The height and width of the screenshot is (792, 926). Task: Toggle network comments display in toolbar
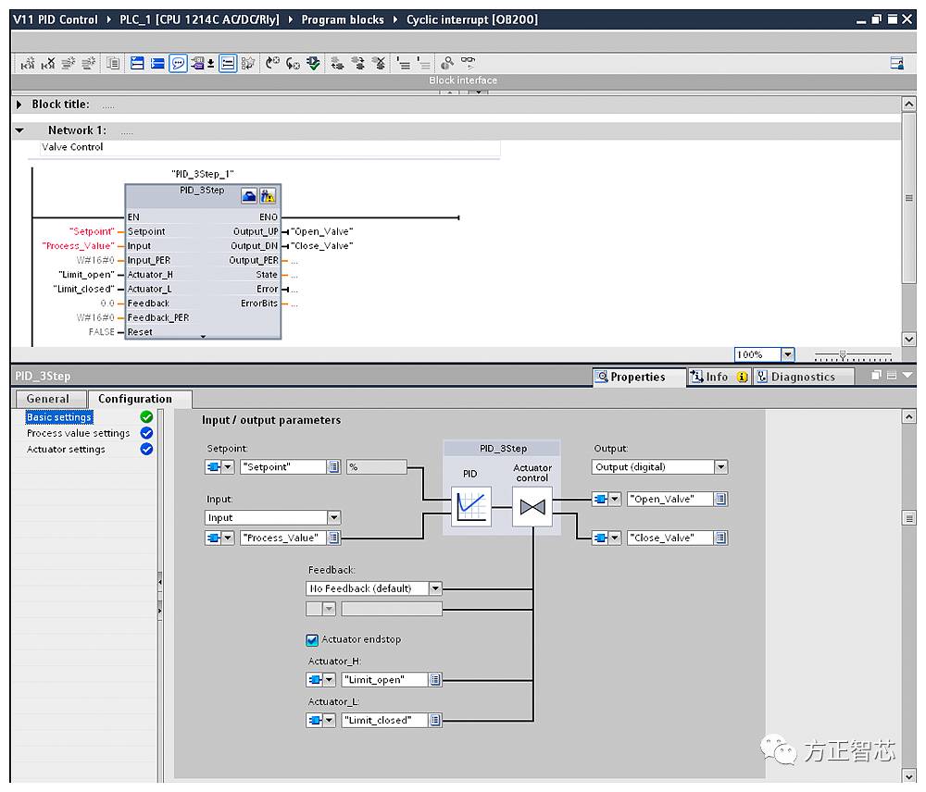point(177,63)
